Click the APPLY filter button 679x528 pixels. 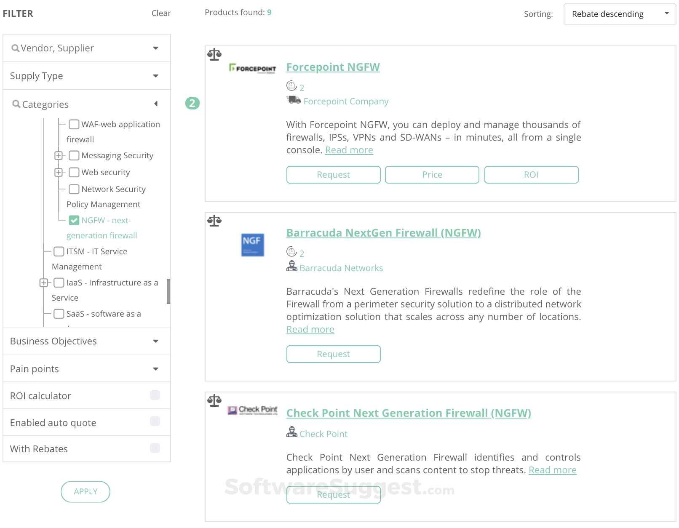click(86, 491)
